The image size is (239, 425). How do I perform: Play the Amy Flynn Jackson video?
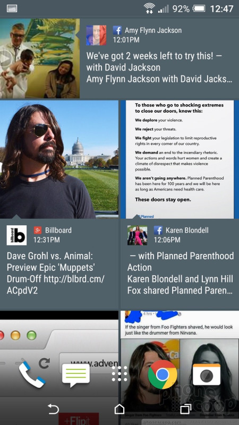pos(40,58)
